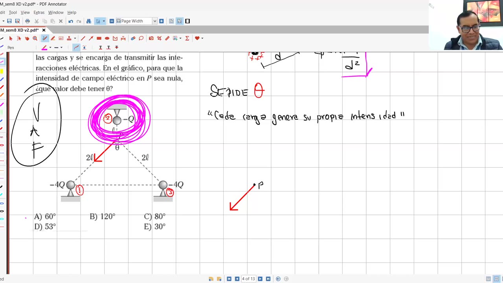Navigate back to previous view
The height and width of the screenshot is (283, 503).
point(278,279)
